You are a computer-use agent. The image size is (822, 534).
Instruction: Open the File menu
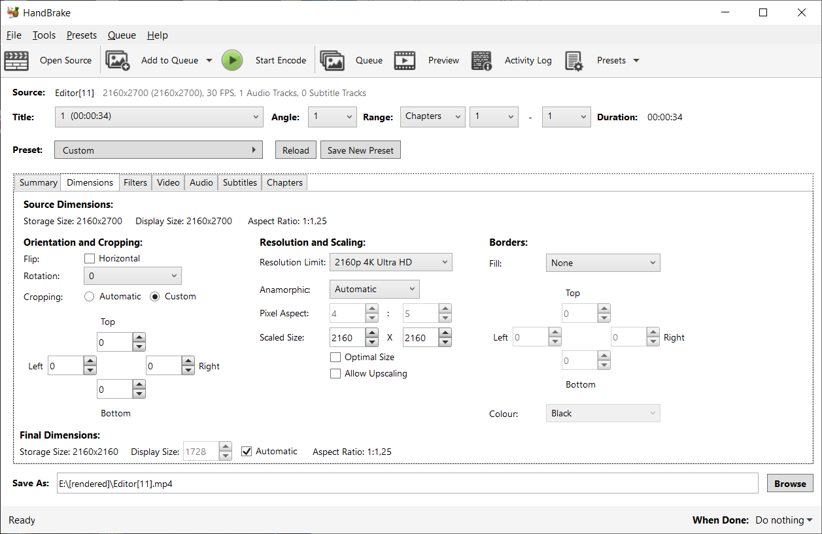click(x=14, y=35)
